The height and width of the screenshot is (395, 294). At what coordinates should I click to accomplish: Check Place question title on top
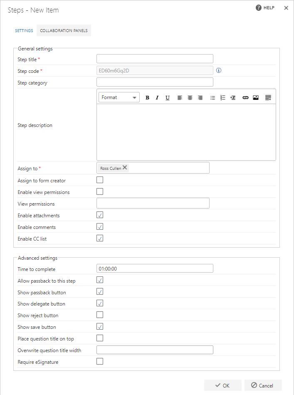tap(100, 338)
